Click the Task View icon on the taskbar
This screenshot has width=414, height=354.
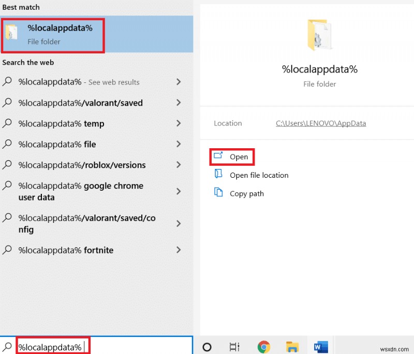coord(234,346)
